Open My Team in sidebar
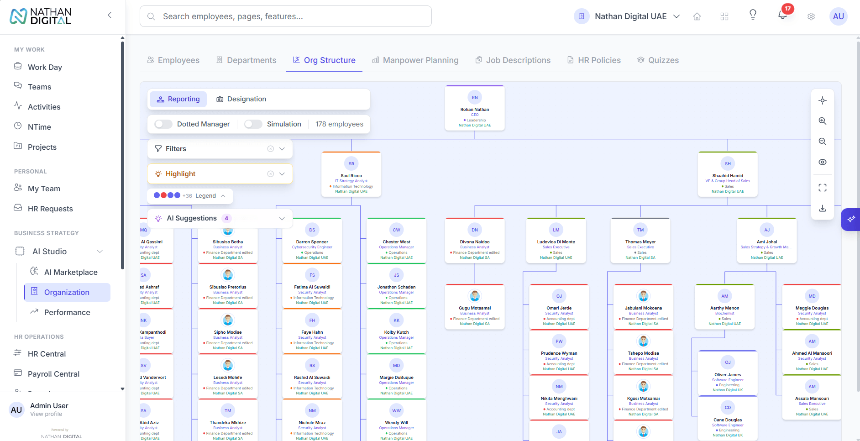Screen dimensions: 860x441 point(44,189)
